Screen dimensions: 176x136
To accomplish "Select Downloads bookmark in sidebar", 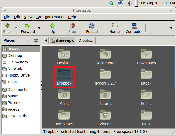I will (x=21, y=116).
